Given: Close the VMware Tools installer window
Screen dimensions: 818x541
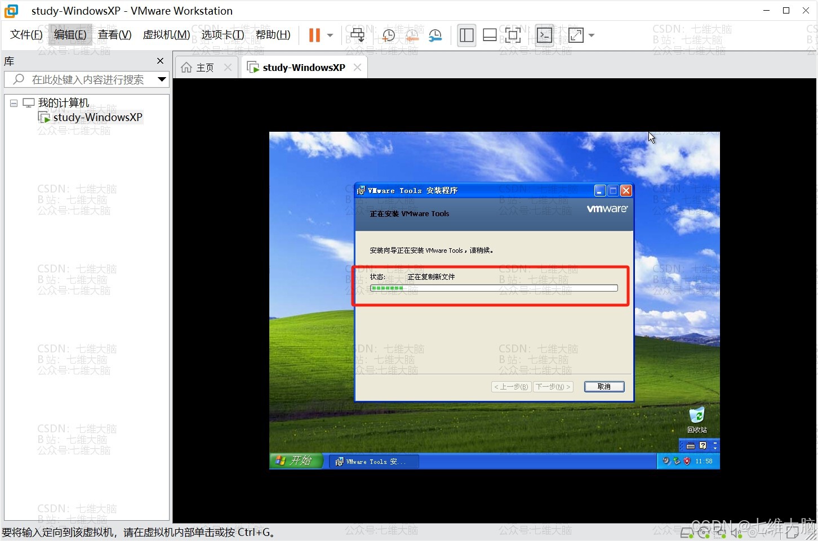Looking at the screenshot, I should coord(626,191).
